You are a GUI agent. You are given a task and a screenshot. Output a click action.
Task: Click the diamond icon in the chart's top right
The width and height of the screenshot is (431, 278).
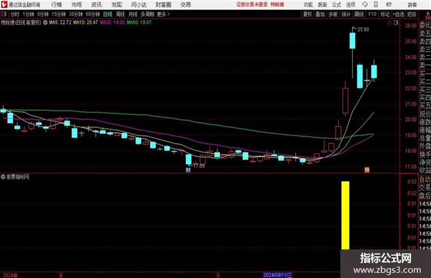389,23
